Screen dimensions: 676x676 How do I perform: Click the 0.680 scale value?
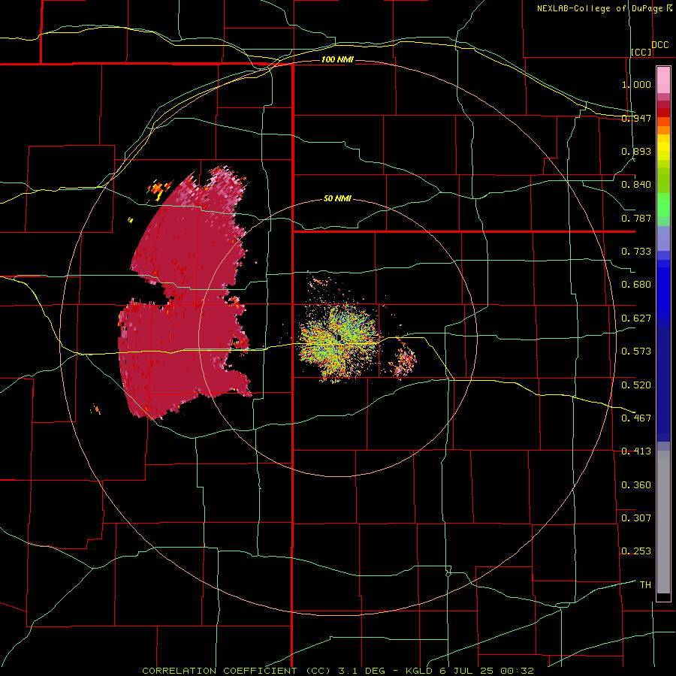(x=636, y=285)
